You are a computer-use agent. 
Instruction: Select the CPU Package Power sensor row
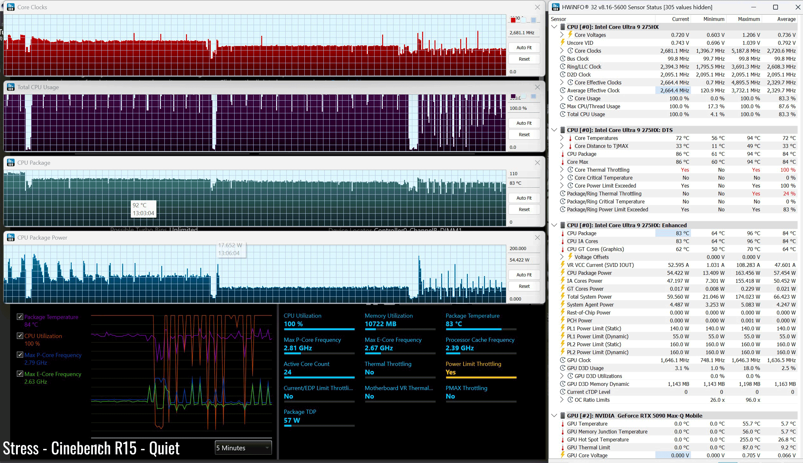[678, 273]
